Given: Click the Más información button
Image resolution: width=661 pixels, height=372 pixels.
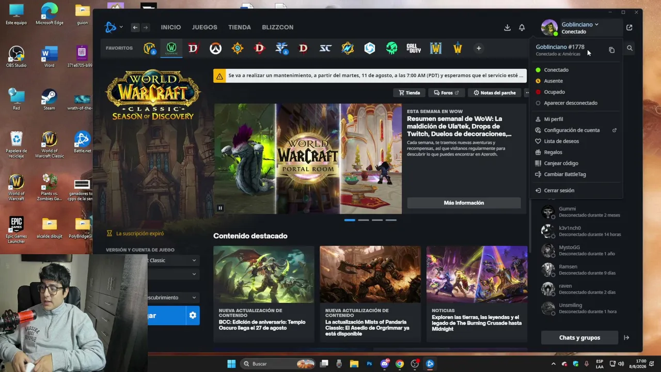Looking at the screenshot, I should click(x=464, y=203).
